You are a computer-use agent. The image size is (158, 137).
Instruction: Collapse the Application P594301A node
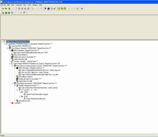pyautogui.click(x=5, y=44)
